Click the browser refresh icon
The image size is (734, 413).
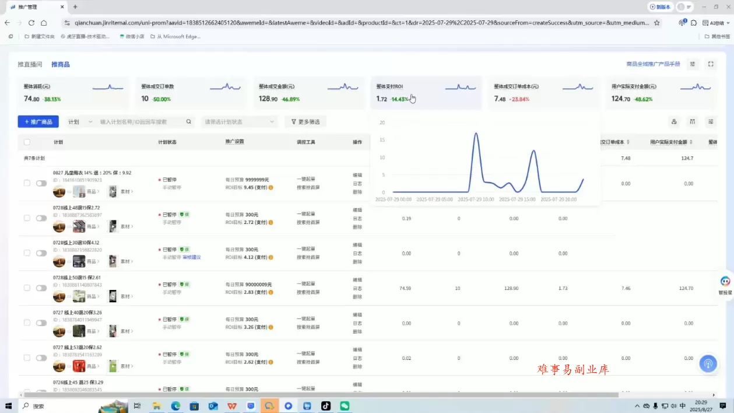click(31, 23)
